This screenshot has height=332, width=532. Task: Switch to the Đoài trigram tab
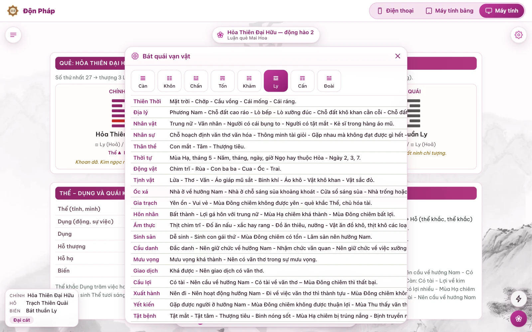[329, 81]
